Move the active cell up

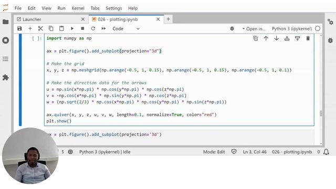pos(266,38)
